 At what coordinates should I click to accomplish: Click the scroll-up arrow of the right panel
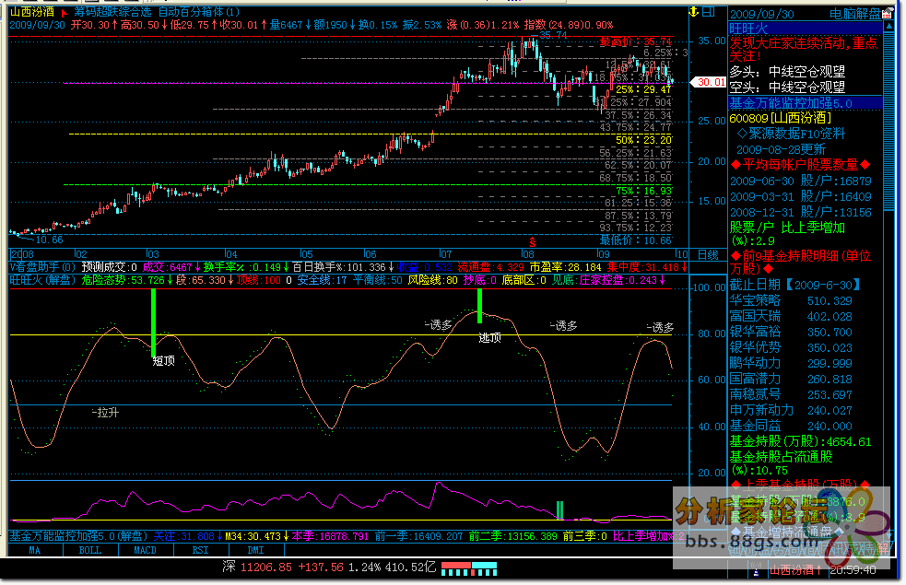(888, 27)
